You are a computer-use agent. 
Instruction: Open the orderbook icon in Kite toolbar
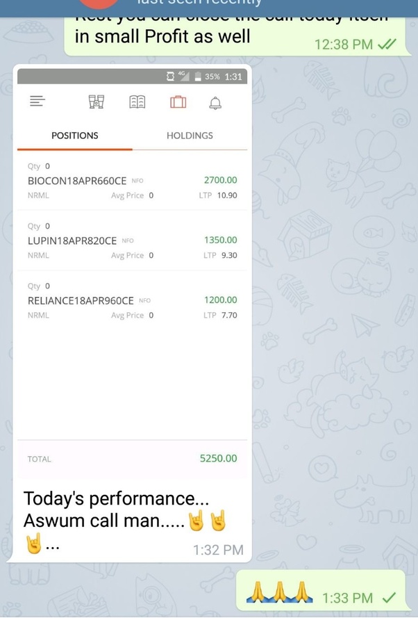tap(137, 101)
